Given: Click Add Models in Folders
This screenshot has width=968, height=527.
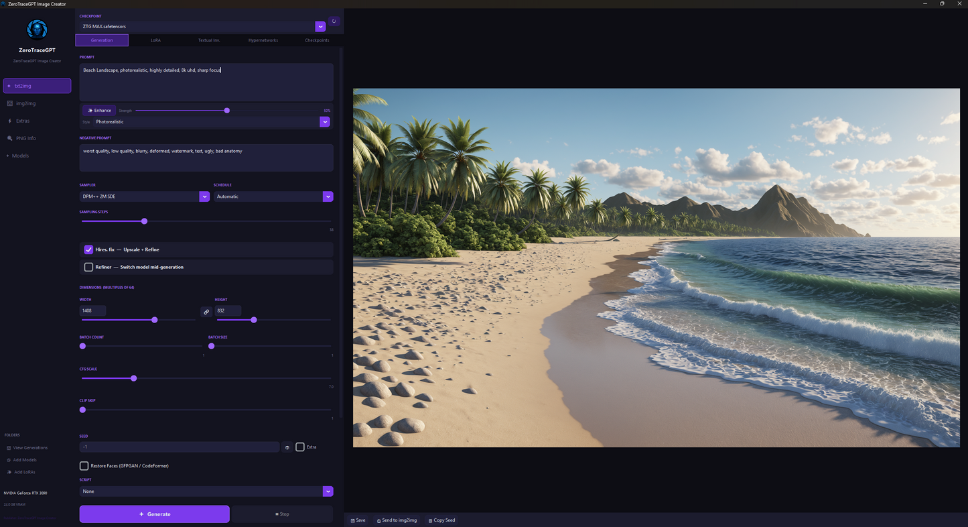Looking at the screenshot, I should [x=22, y=460].
